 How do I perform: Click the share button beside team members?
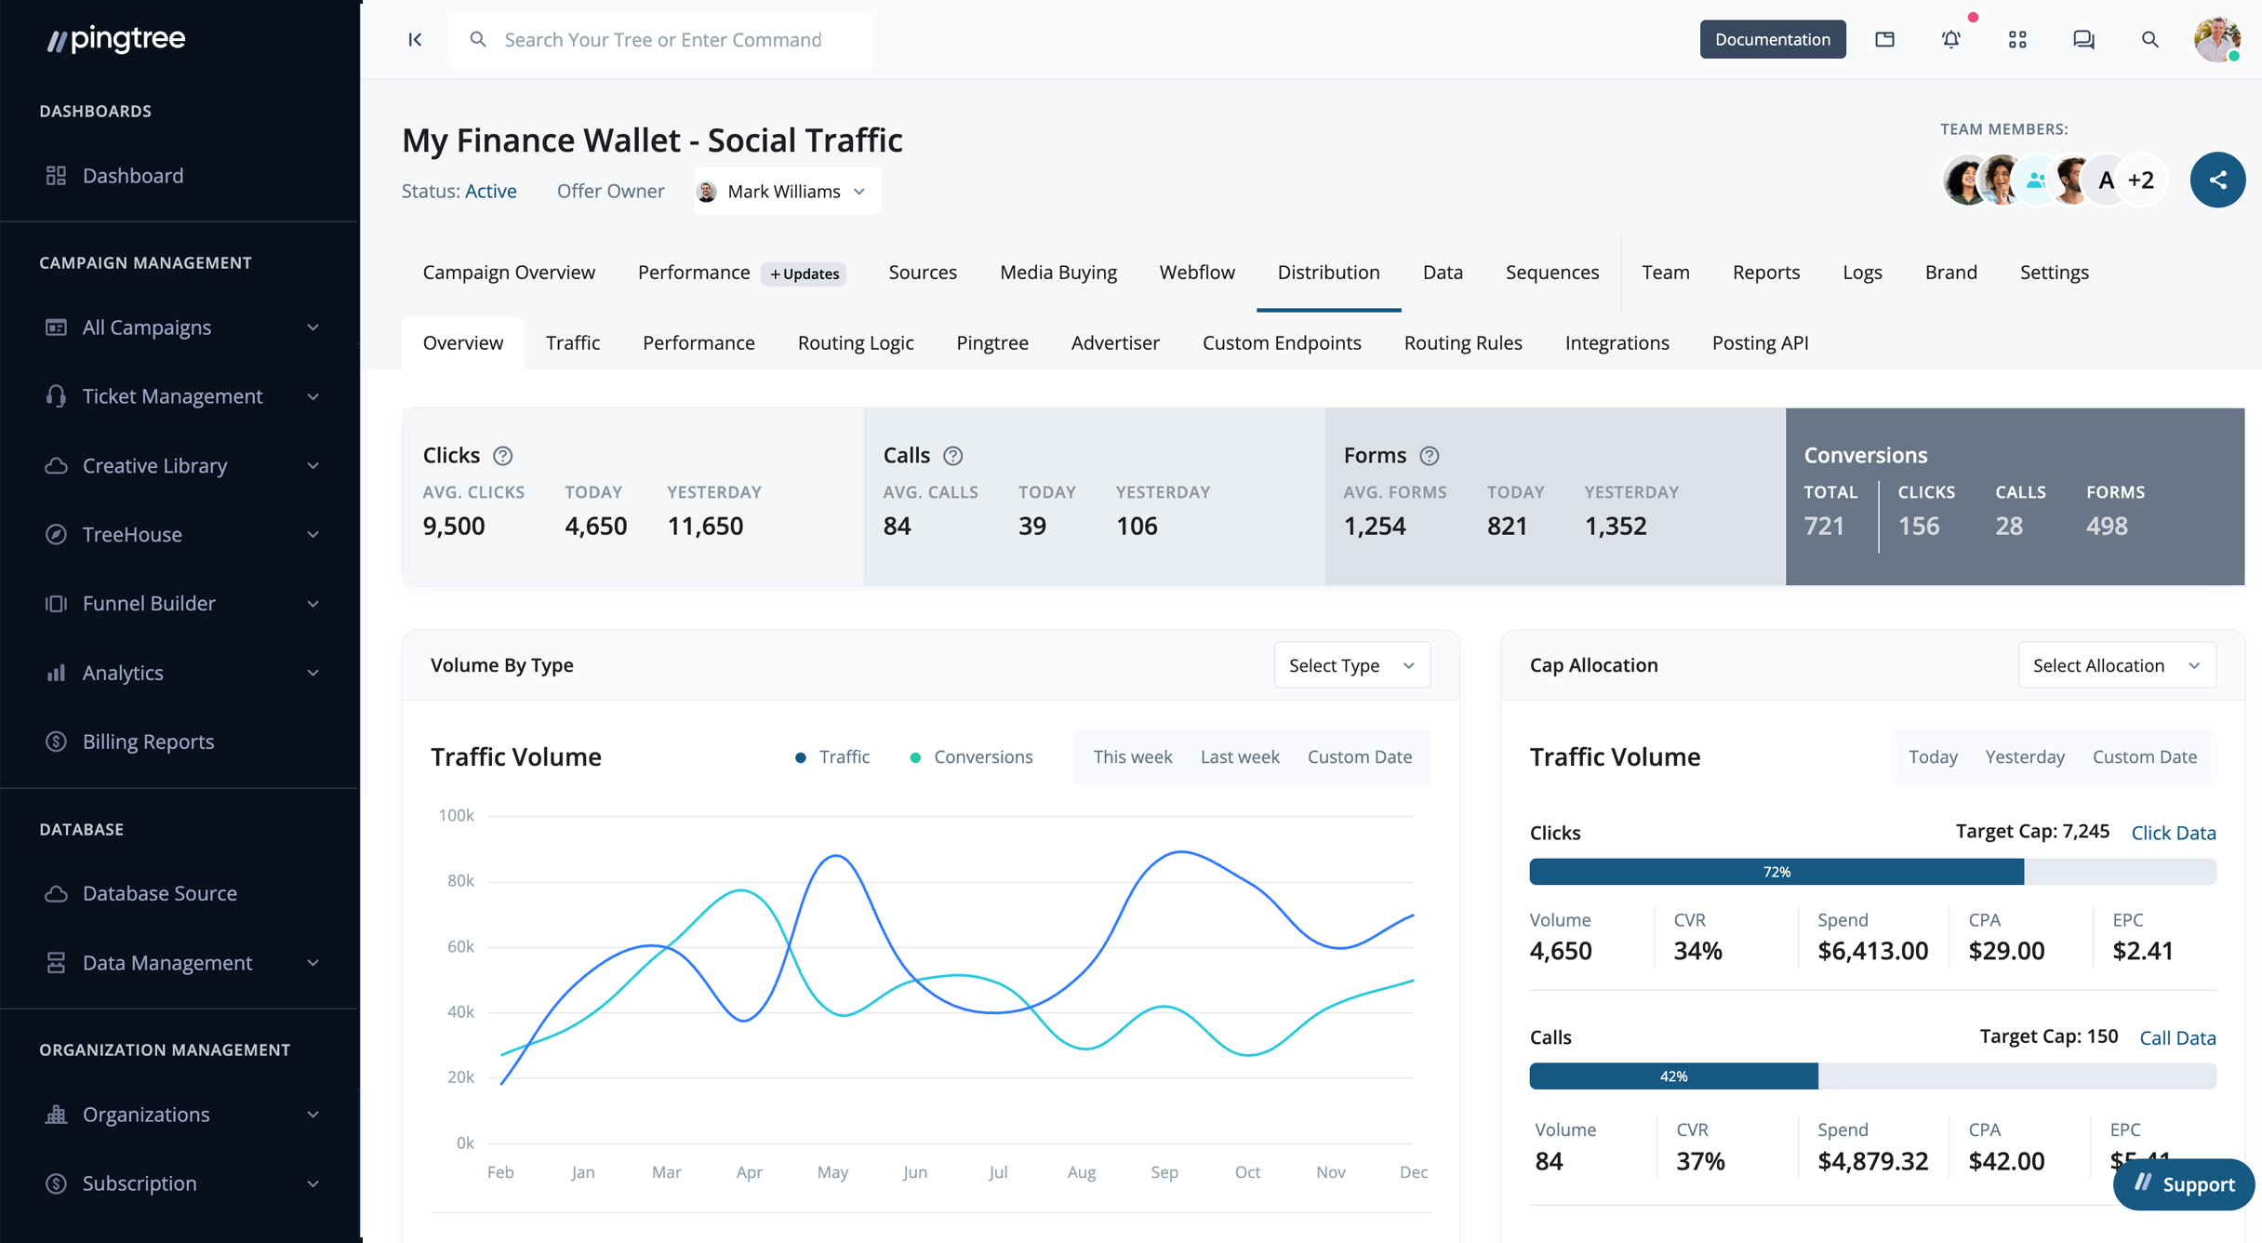[2217, 180]
